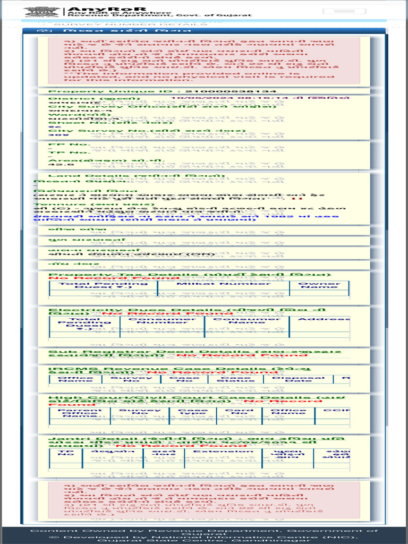Viewport: 408px width, 544px height.
Task: Click the Total Pending Dues property tax column header
Action: pyautogui.click(x=103, y=285)
